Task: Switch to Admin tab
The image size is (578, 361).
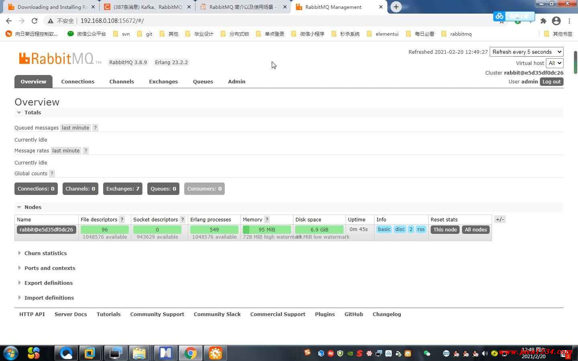Action: pos(237,82)
